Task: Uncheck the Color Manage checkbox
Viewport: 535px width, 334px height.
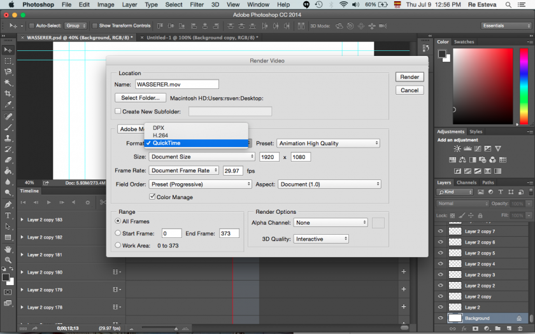Action: click(152, 197)
